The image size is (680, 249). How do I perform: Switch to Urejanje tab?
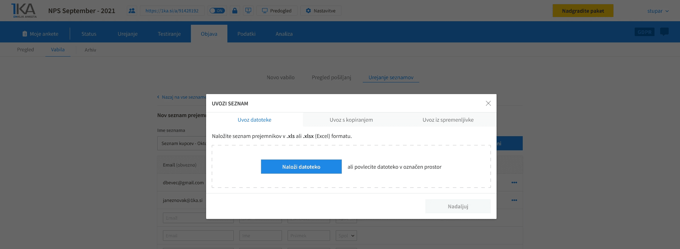(127, 34)
